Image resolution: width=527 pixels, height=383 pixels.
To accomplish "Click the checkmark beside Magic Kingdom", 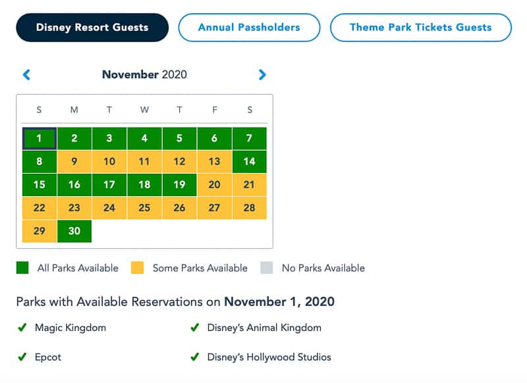I will pos(22,328).
